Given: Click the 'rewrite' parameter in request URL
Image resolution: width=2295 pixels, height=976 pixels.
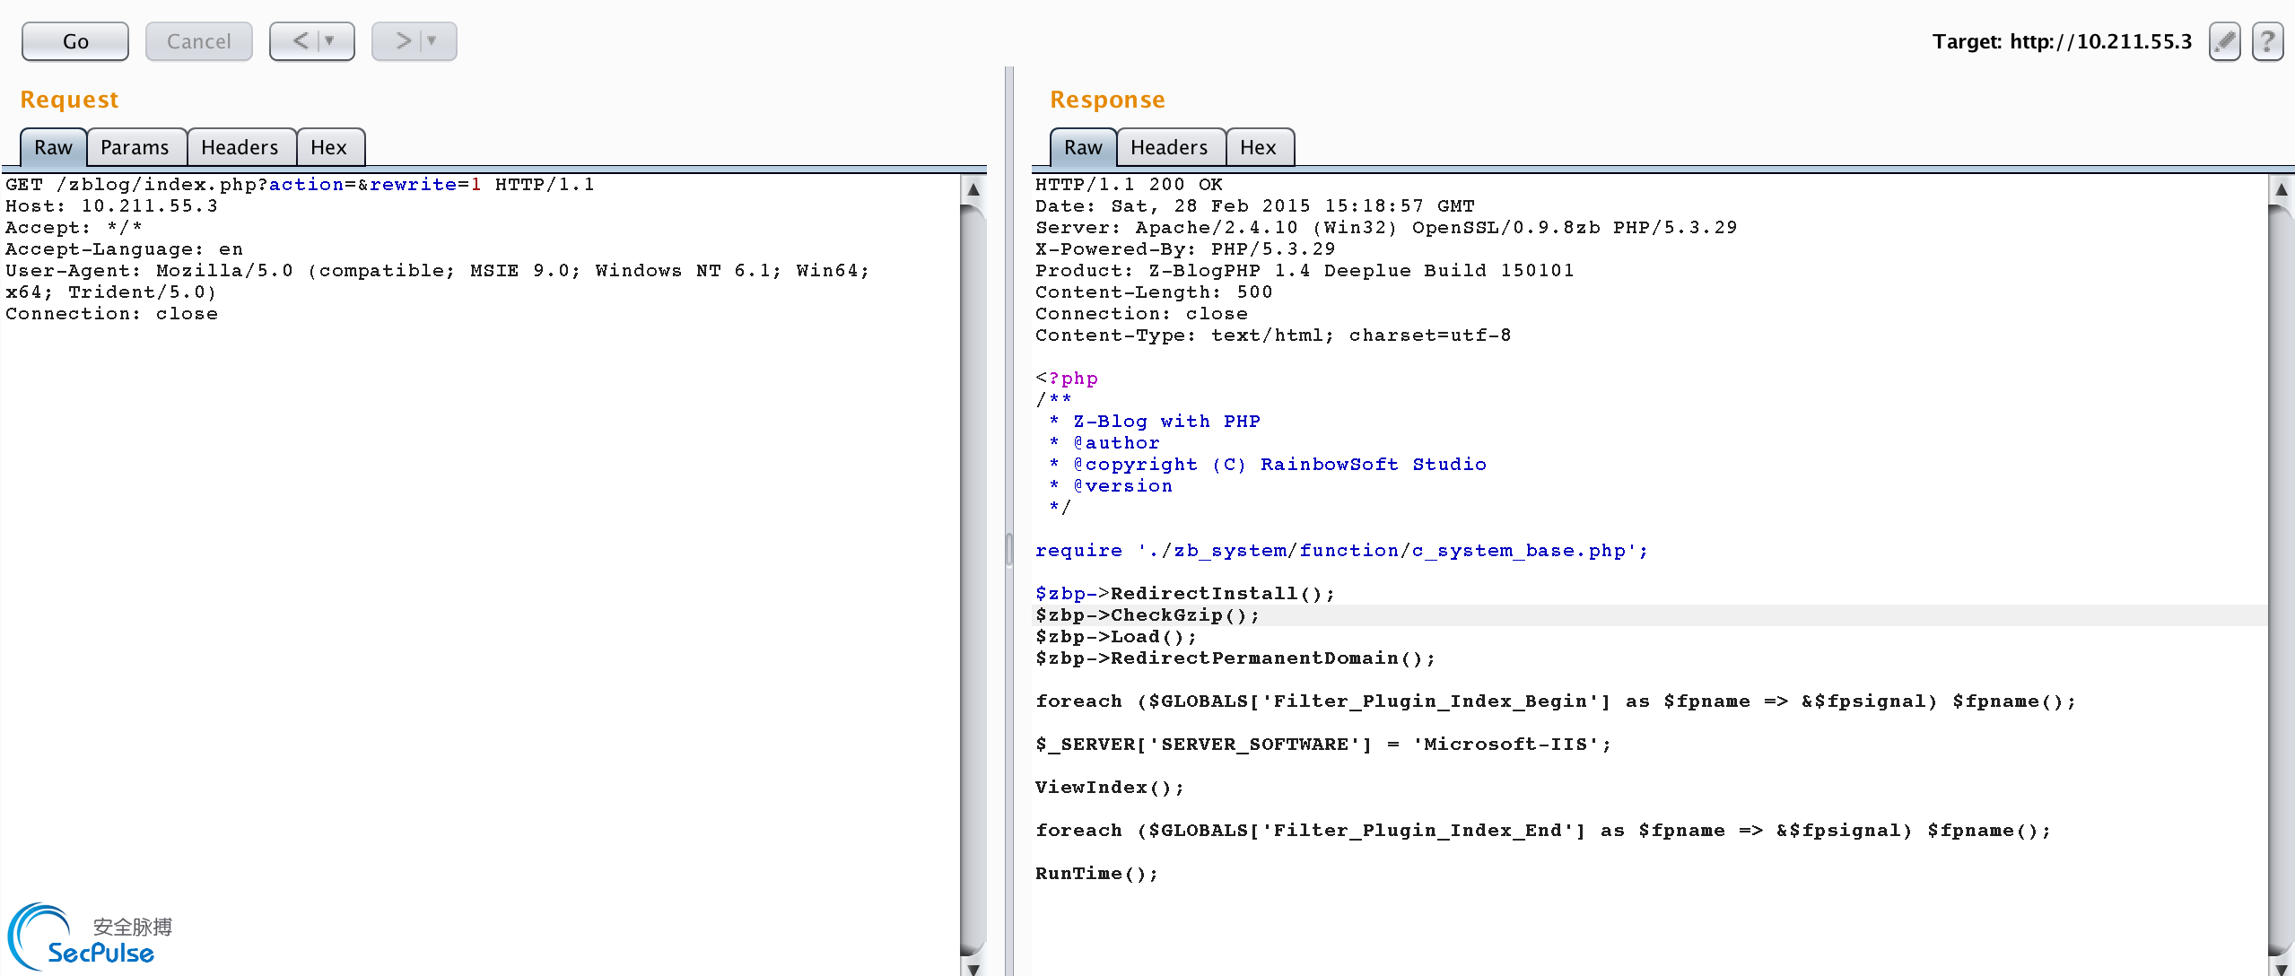Looking at the screenshot, I should click(413, 185).
